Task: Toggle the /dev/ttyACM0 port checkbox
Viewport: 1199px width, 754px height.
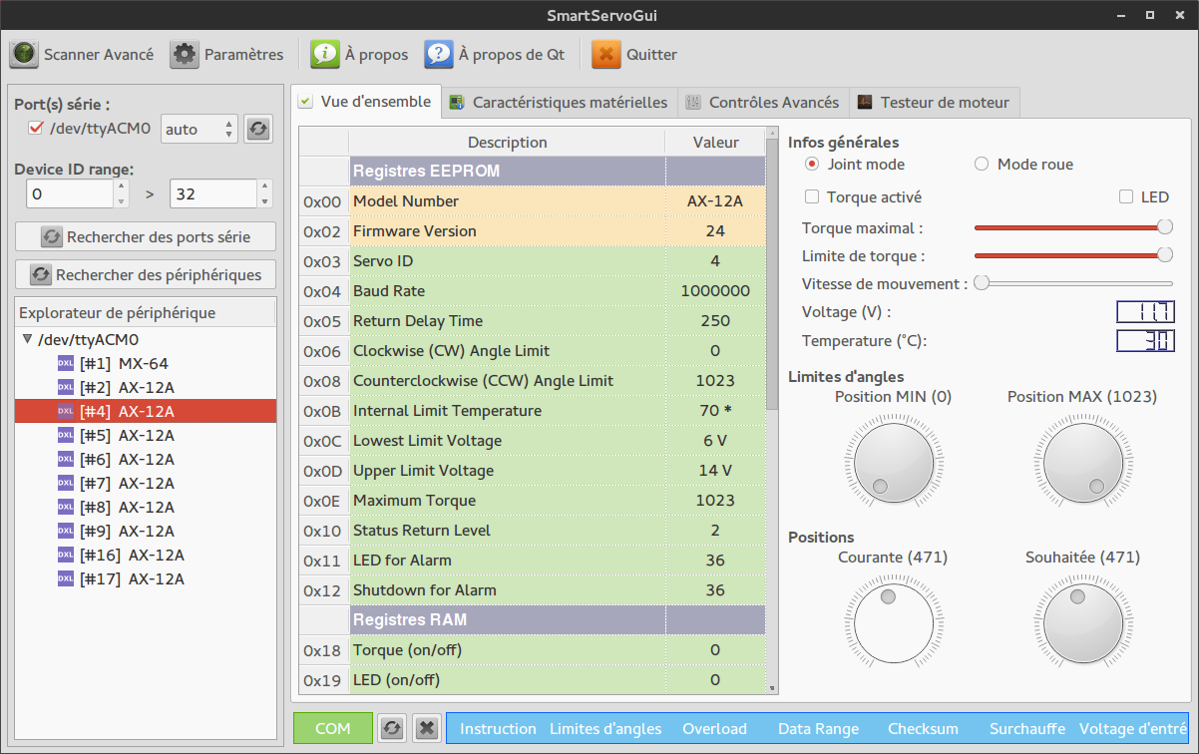Action: 37,128
